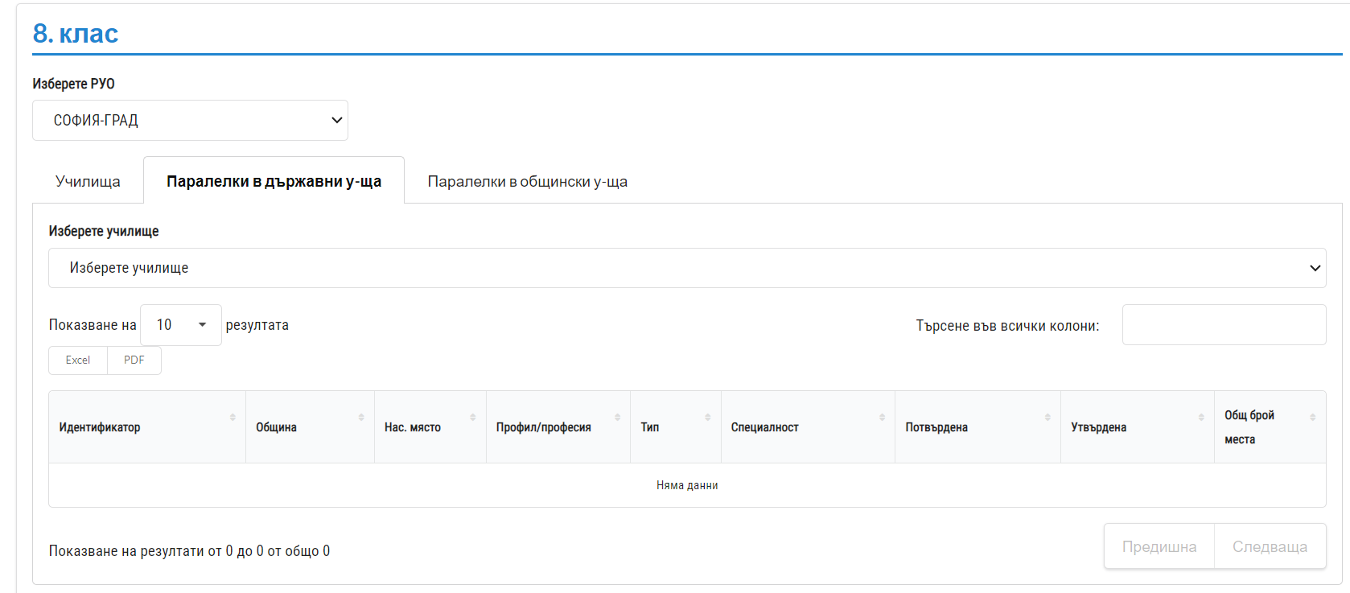Screen dimensions: 1350x593
Task: Expand the Изберете училище dropdown
Action: 686,268
